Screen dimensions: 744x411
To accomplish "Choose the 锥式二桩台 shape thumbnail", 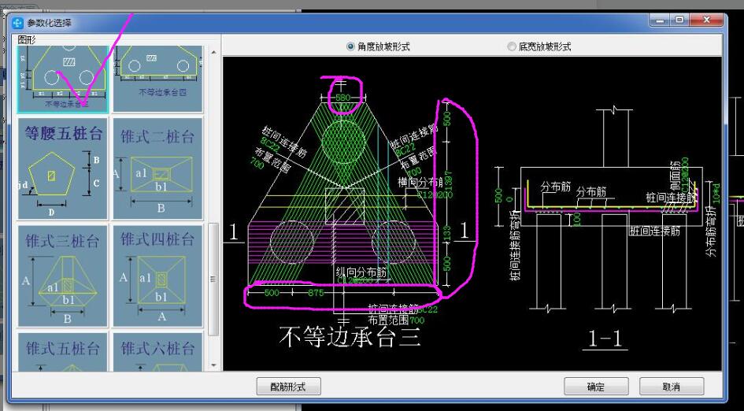I will (158, 168).
